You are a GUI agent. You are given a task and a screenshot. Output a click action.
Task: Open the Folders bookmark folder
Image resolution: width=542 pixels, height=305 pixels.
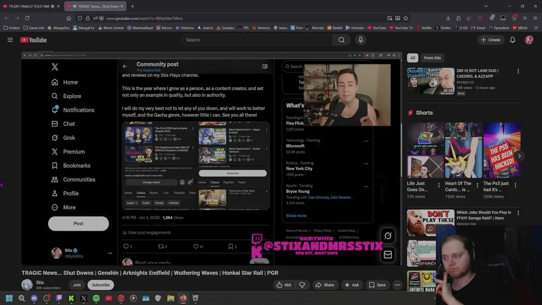click(12, 28)
